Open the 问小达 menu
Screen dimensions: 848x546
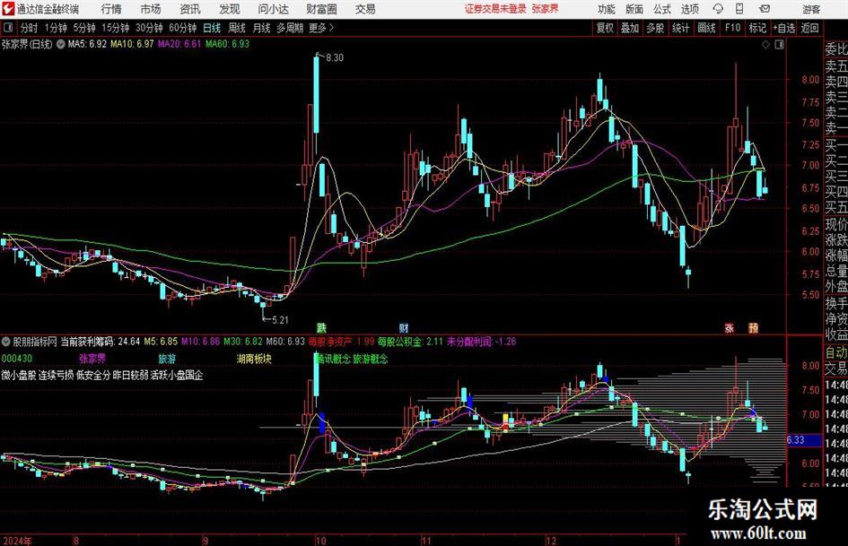pos(273,9)
